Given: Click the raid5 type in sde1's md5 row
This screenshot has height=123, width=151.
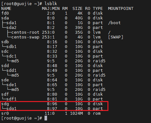Looking at the screenshot, I should coord(99,90).
